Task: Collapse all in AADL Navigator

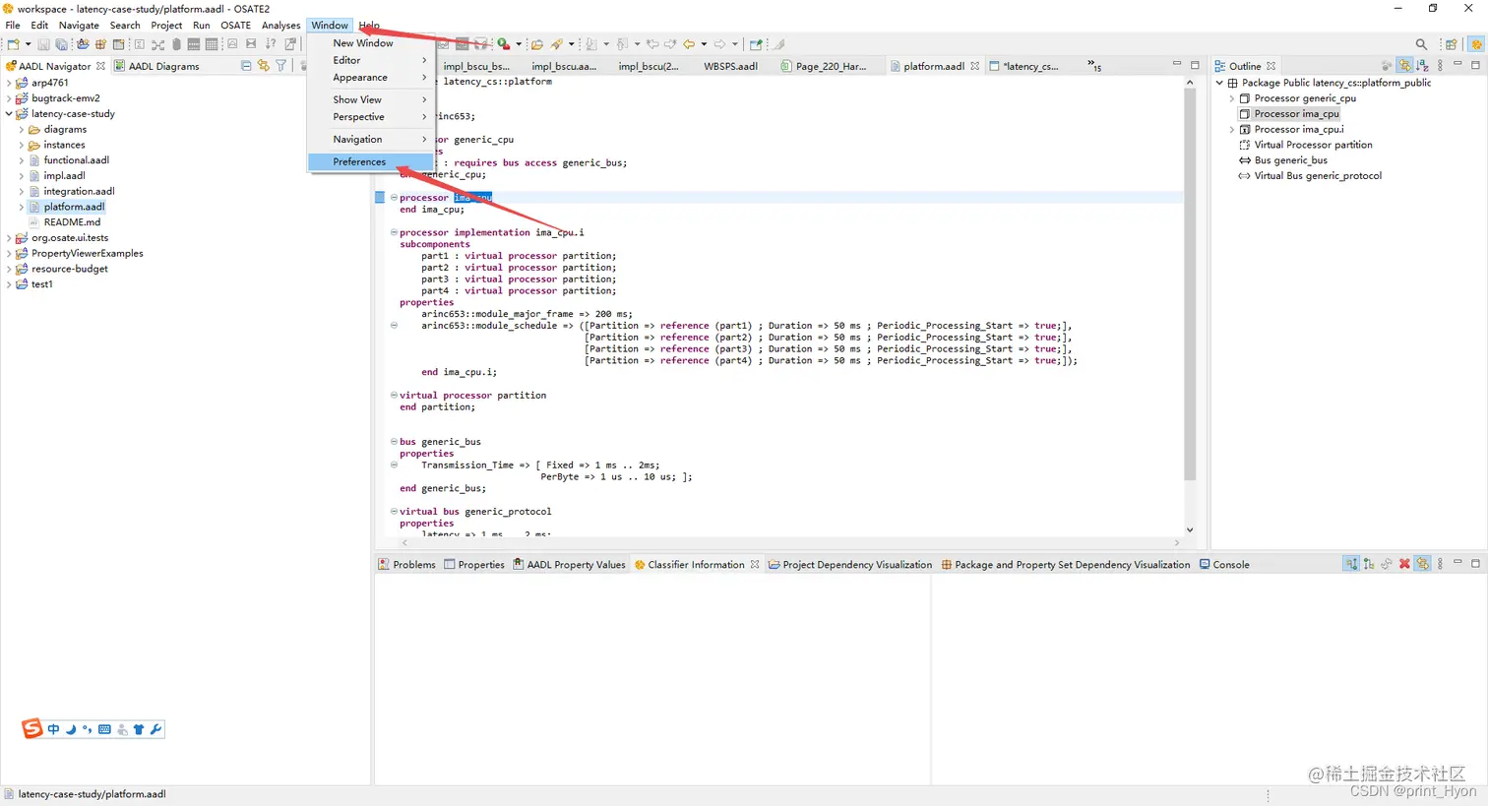Action: [x=246, y=66]
